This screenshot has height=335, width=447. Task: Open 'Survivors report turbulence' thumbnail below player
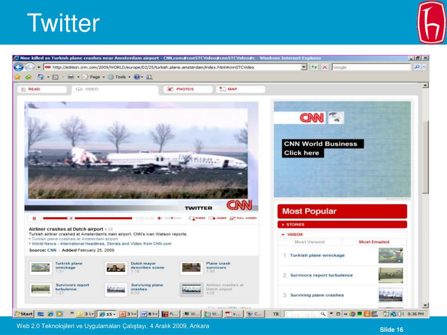(x=41, y=290)
